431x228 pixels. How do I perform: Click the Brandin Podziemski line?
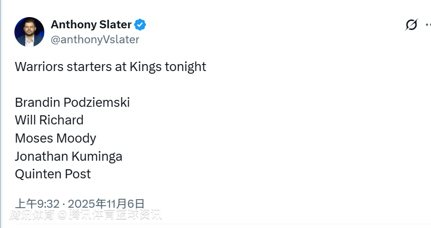[x=72, y=103]
